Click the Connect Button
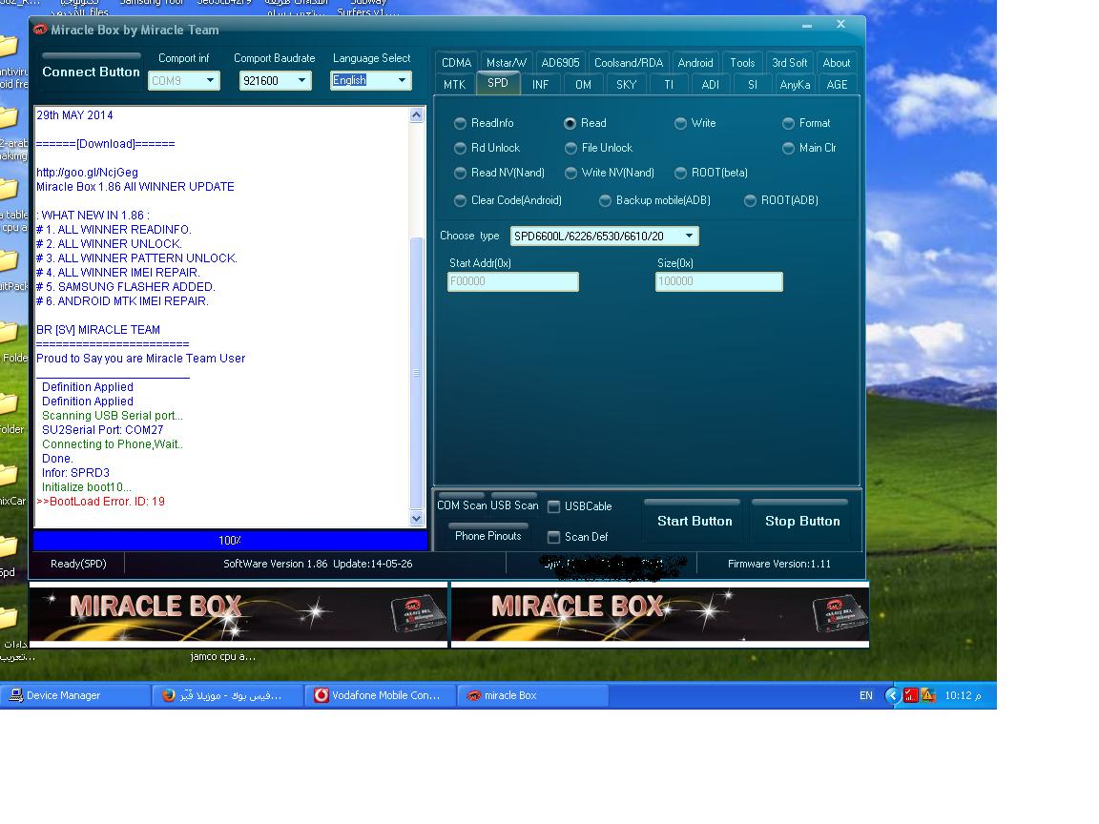Viewport: 1099px width, 824px height. [x=92, y=71]
